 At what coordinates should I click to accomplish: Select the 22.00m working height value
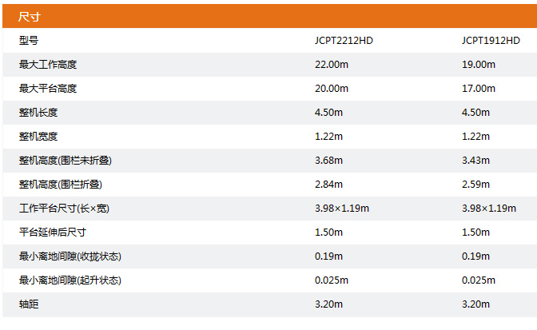coord(332,65)
